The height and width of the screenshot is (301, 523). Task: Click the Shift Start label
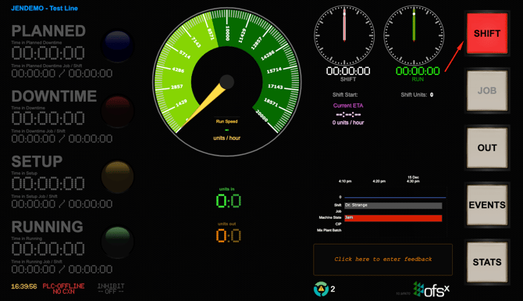[x=345, y=95]
